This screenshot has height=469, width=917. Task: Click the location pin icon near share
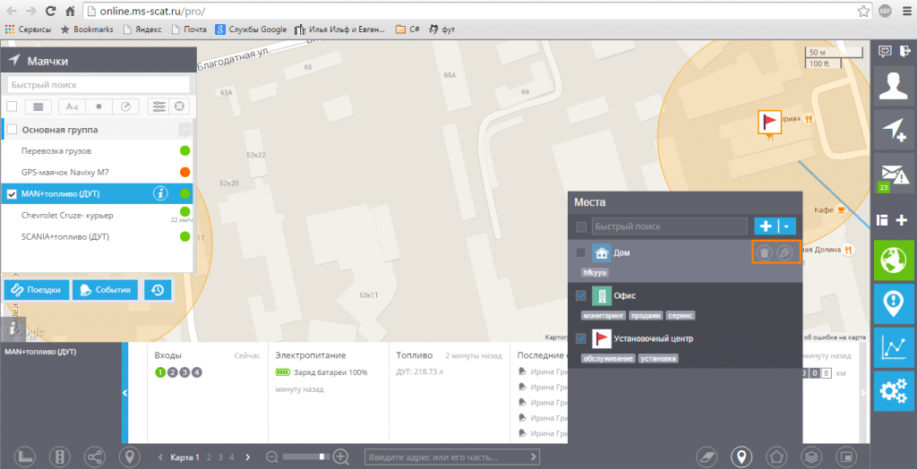129,456
